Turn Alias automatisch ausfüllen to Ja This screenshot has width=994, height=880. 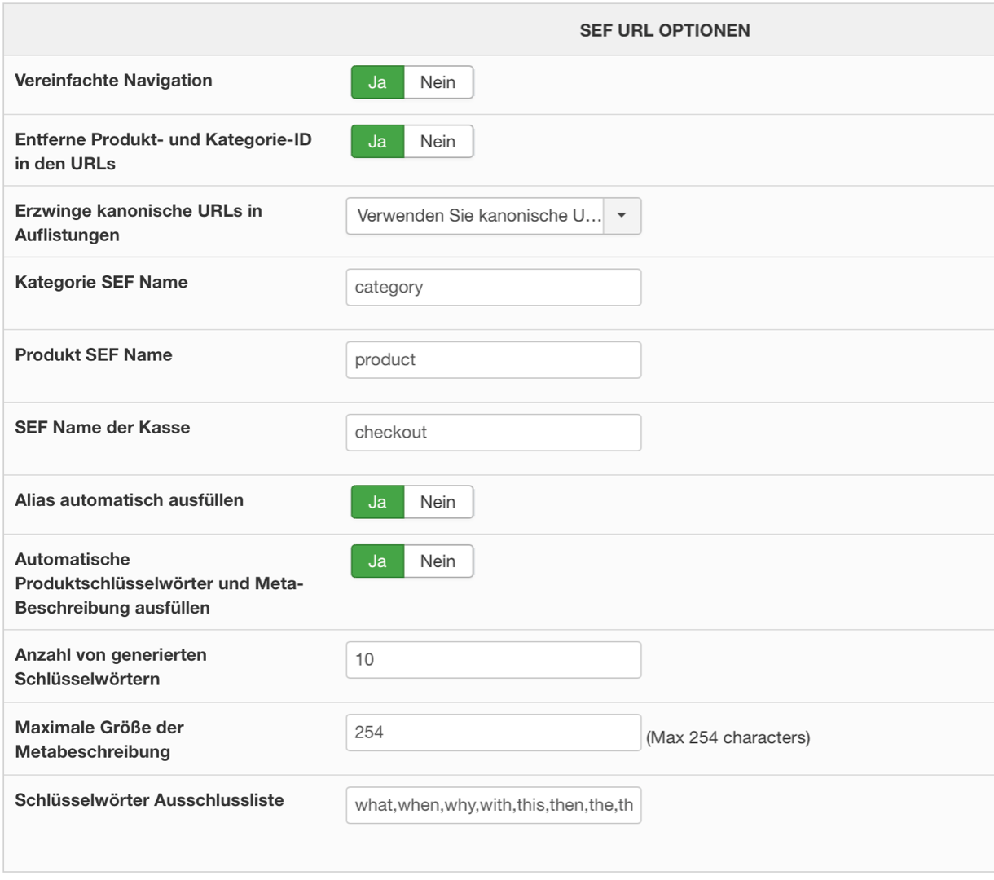click(377, 502)
